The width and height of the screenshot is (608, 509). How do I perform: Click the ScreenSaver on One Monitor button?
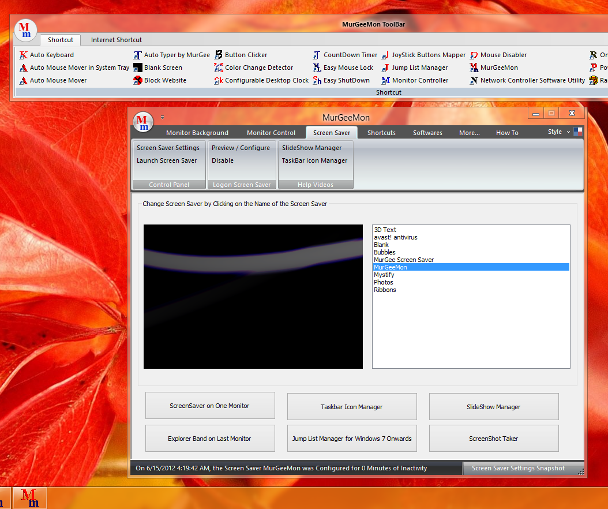pyautogui.click(x=210, y=406)
